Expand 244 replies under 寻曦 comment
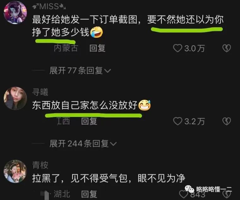Viewport: 240px width, 200px height. tap(83, 143)
